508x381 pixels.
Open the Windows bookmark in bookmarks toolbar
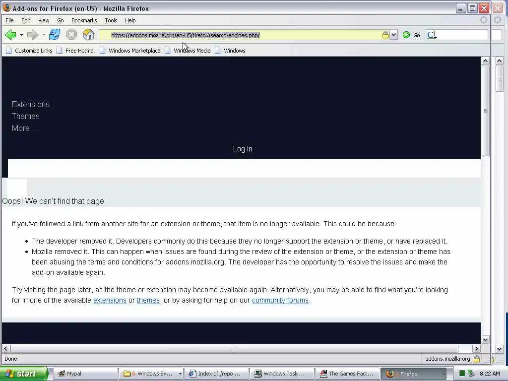pyautogui.click(x=230, y=51)
